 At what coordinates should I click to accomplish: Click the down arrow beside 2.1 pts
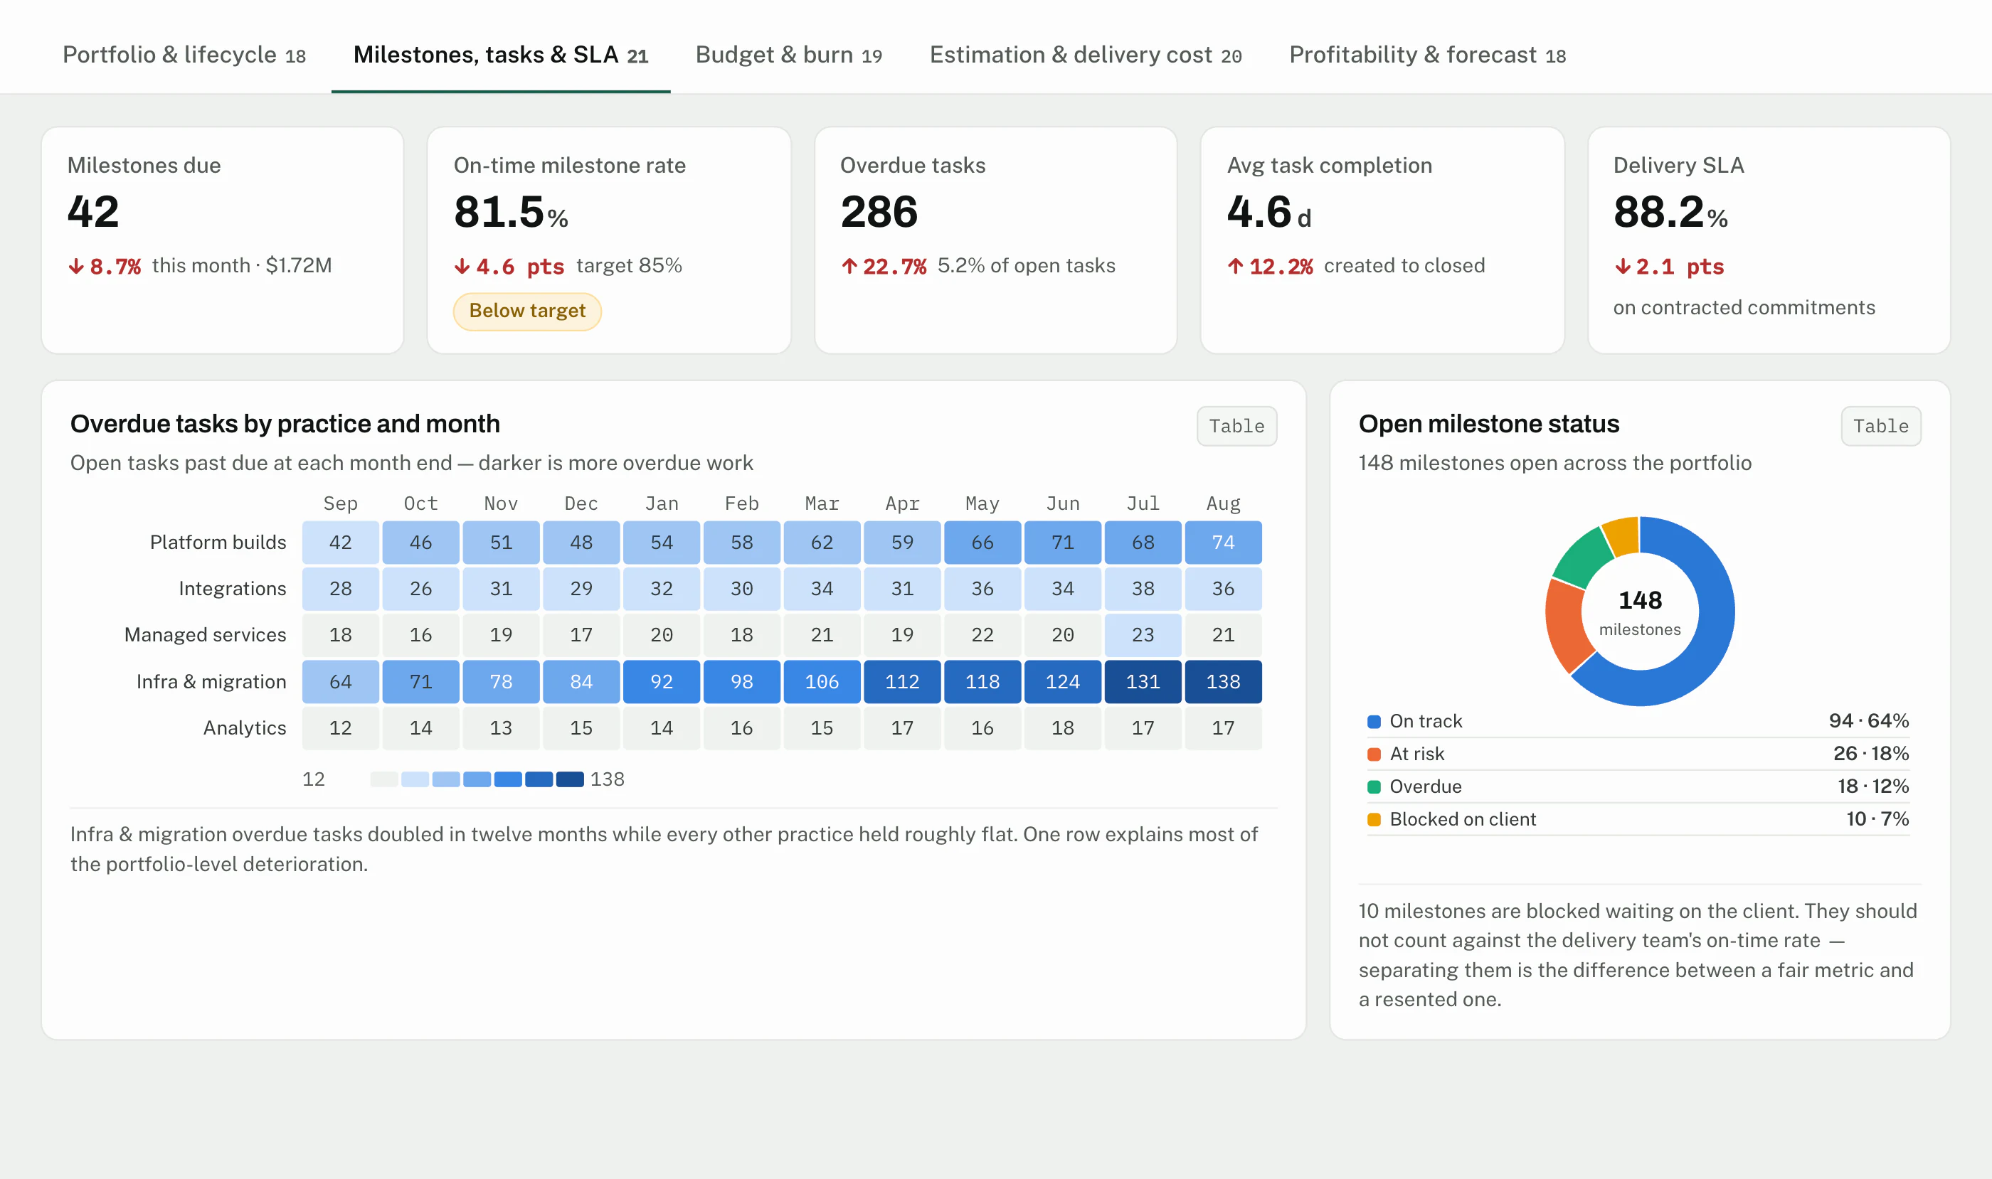tap(1622, 266)
